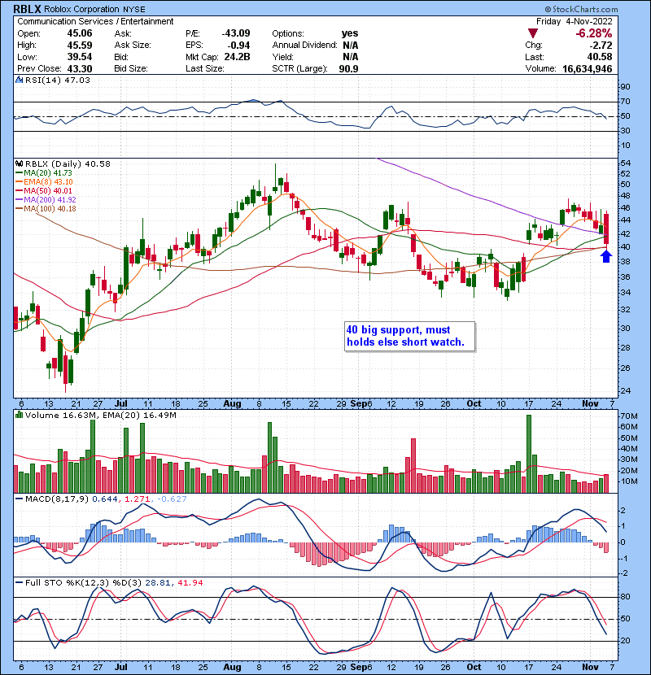Click the Open value 45.06
The image size is (651, 675).
(79, 33)
